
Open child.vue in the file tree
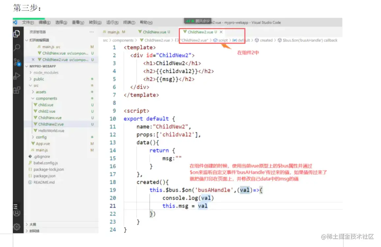pyautogui.click(x=46, y=105)
